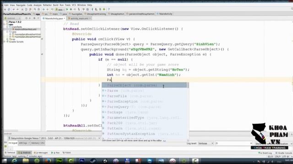Click the Forward navigation arrow in toolbar
The image size is (293, 164).
[48, 9]
